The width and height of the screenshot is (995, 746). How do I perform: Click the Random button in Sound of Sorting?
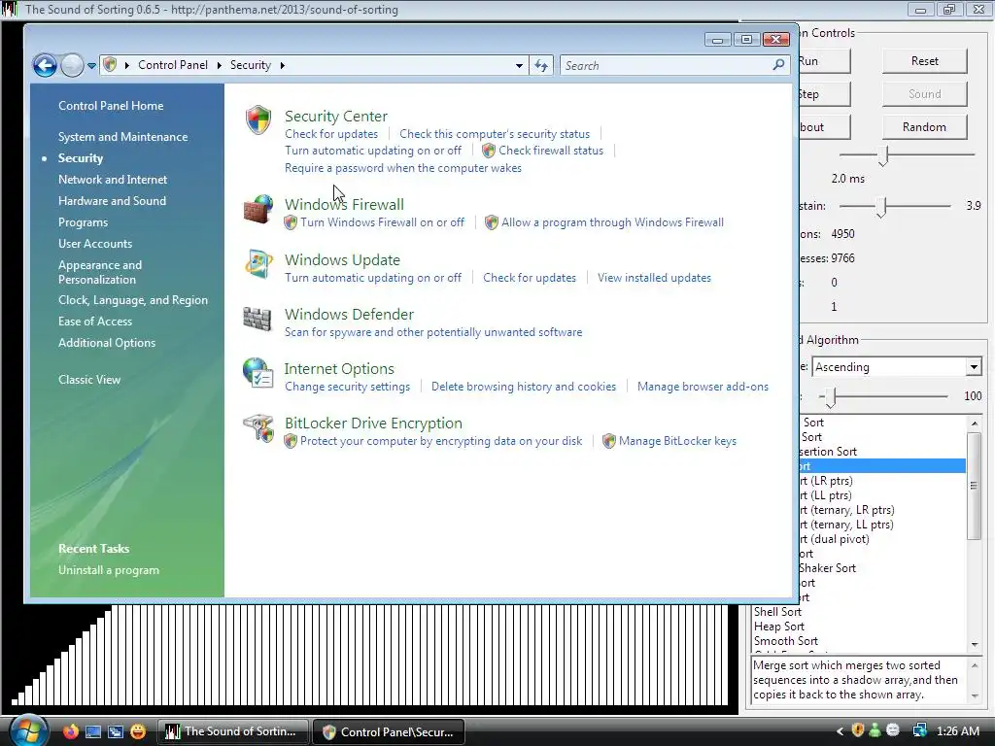(x=925, y=127)
